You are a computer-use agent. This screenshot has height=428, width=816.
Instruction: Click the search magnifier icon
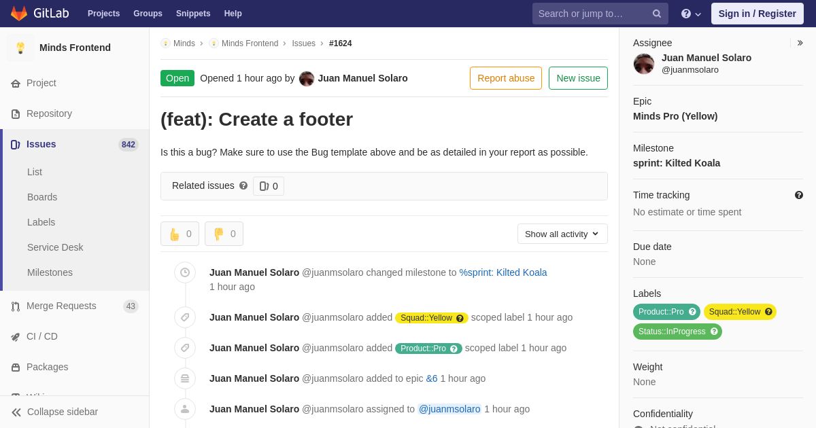click(x=657, y=14)
